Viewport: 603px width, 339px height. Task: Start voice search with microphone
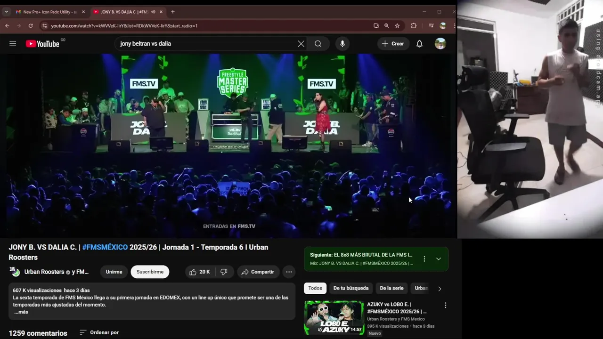(342, 44)
